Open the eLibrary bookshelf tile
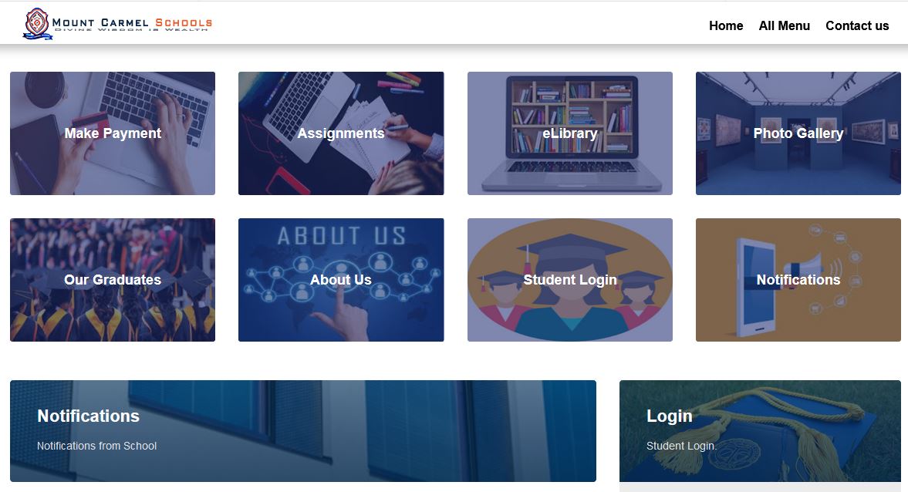Image resolution: width=908 pixels, height=492 pixels. click(570, 133)
